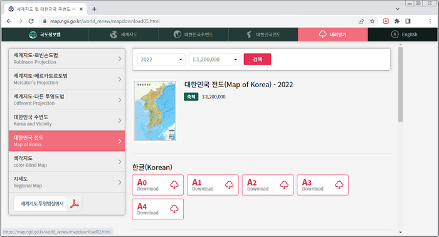Click the 대한민국 전도(Map of Korea) - 2022 title
The height and width of the screenshot is (237, 439).
(x=238, y=85)
